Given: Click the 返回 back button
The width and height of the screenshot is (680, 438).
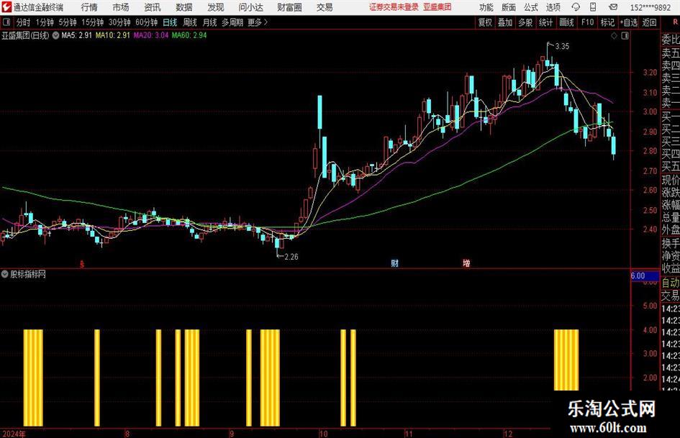Looking at the screenshot, I should point(649,22).
